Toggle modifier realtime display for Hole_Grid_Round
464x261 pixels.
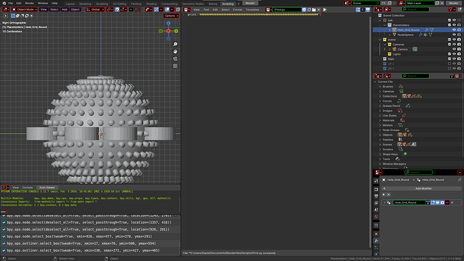437,202
